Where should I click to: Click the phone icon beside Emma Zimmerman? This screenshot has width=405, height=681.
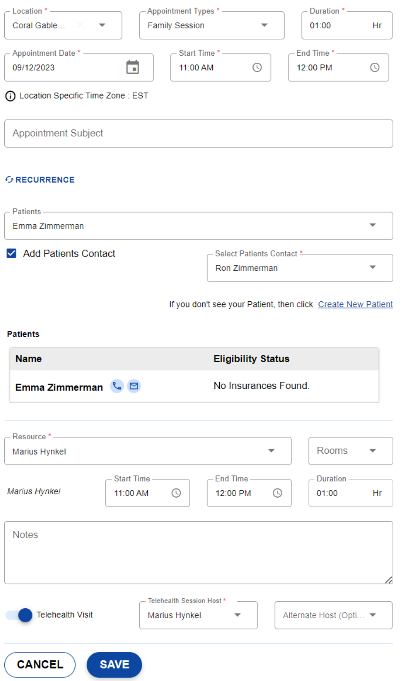pyautogui.click(x=117, y=386)
